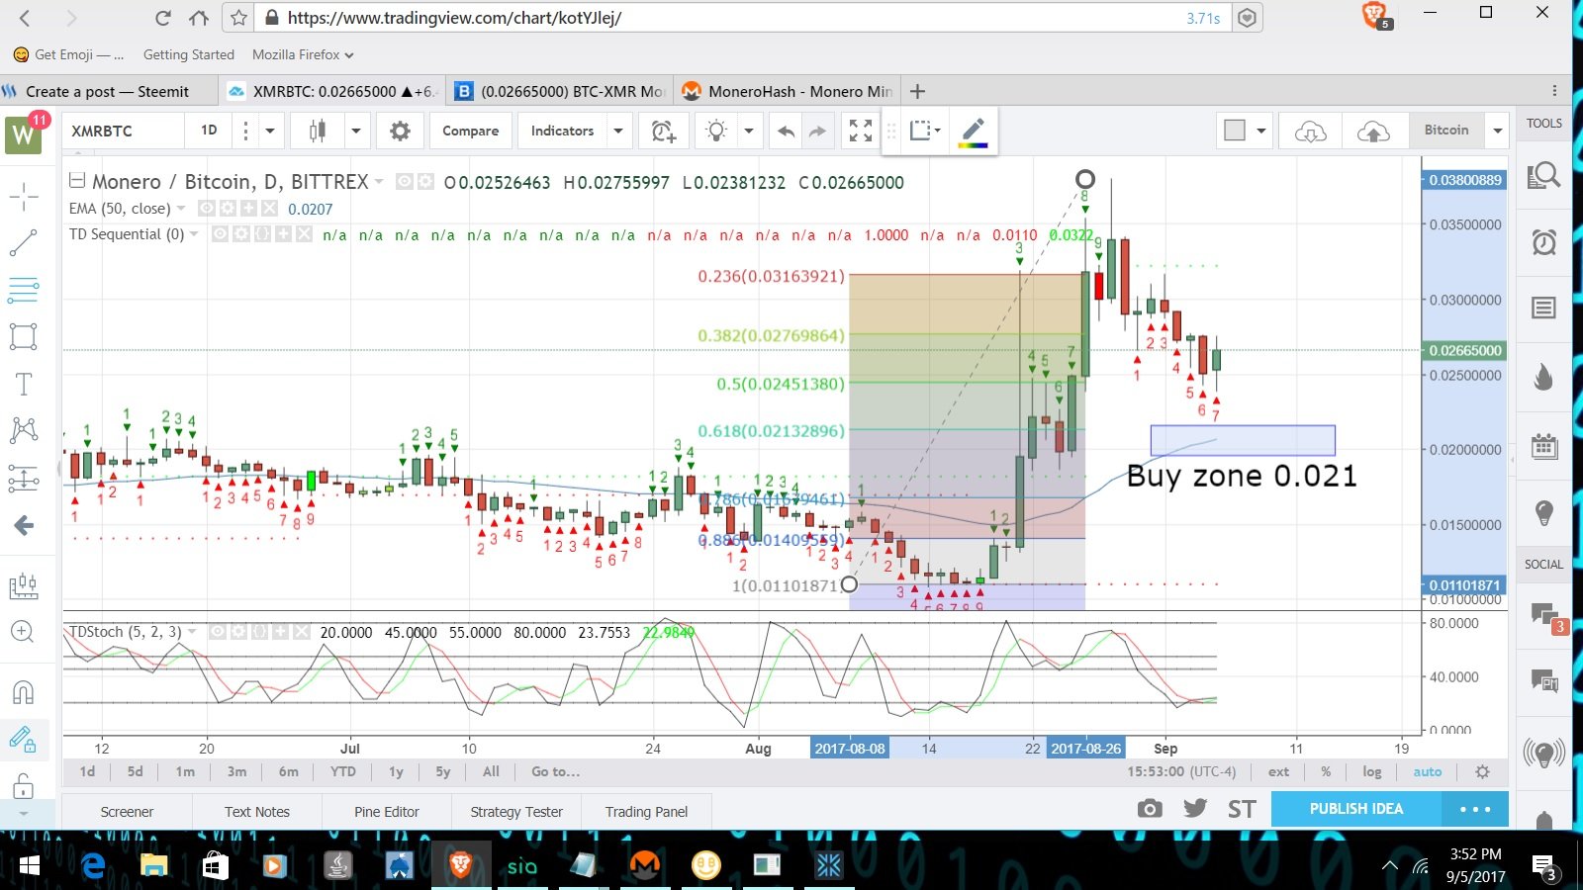Image resolution: width=1583 pixels, height=890 pixels.
Task: Open the Fibonacci/pitchfork lines tool
Action: click(24, 289)
